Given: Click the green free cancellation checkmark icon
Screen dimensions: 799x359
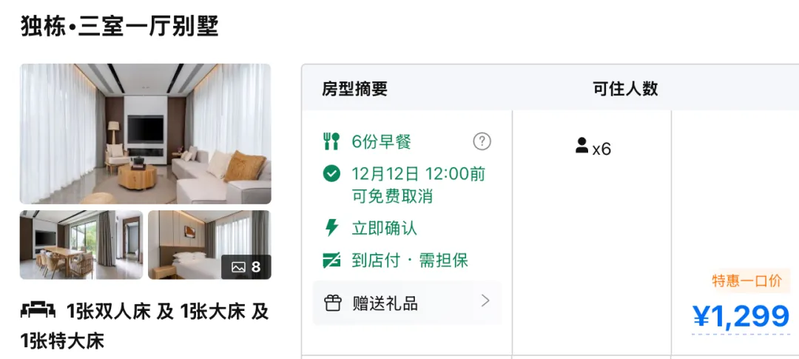Looking at the screenshot, I should [x=331, y=174].
